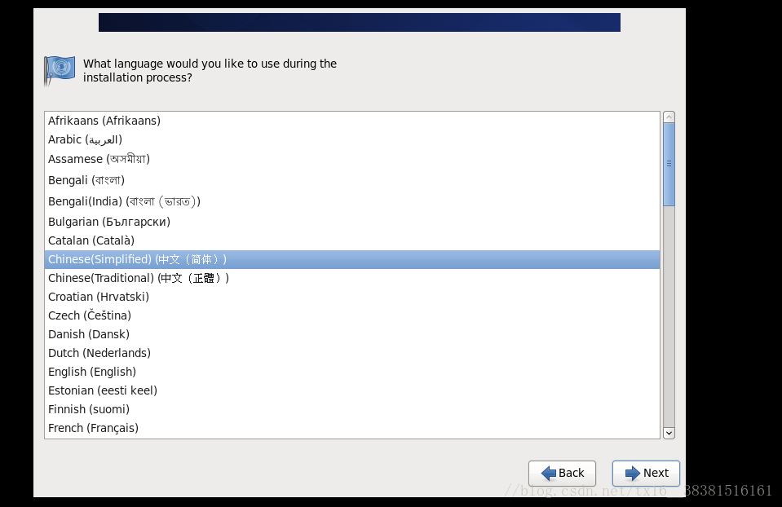This screenshot has height=507, width=782.
Task: Select Chinese(Simplified) language entry
Action: click(x=352, y=259)
